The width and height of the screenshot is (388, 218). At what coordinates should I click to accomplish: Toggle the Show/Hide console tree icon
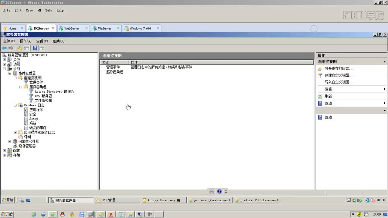point(26,48)
